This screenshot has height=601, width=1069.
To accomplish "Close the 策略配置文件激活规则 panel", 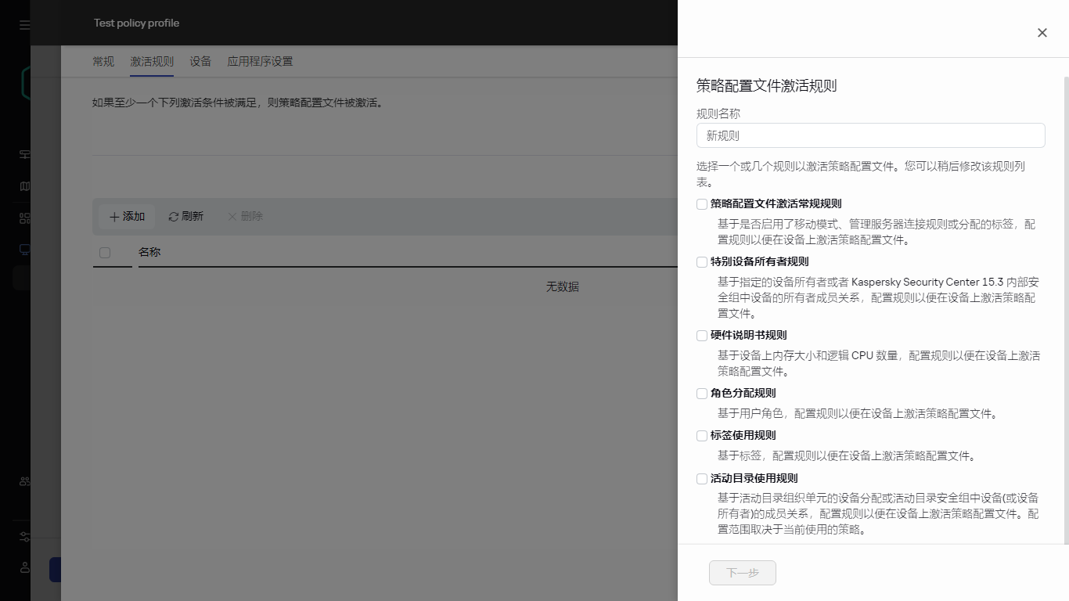I will pyautogui.click(x=1042, y=33).
